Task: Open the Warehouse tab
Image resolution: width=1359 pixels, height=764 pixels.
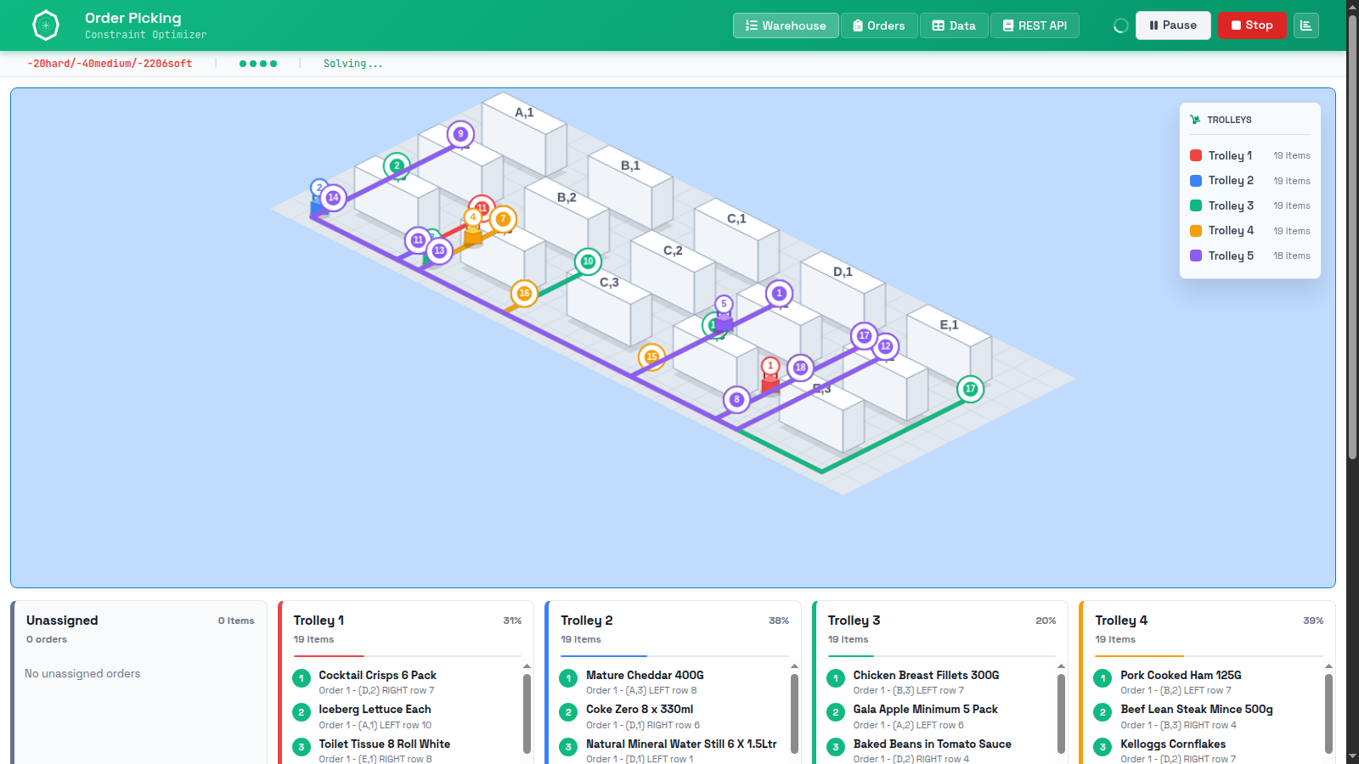Action: pos(786,25)
